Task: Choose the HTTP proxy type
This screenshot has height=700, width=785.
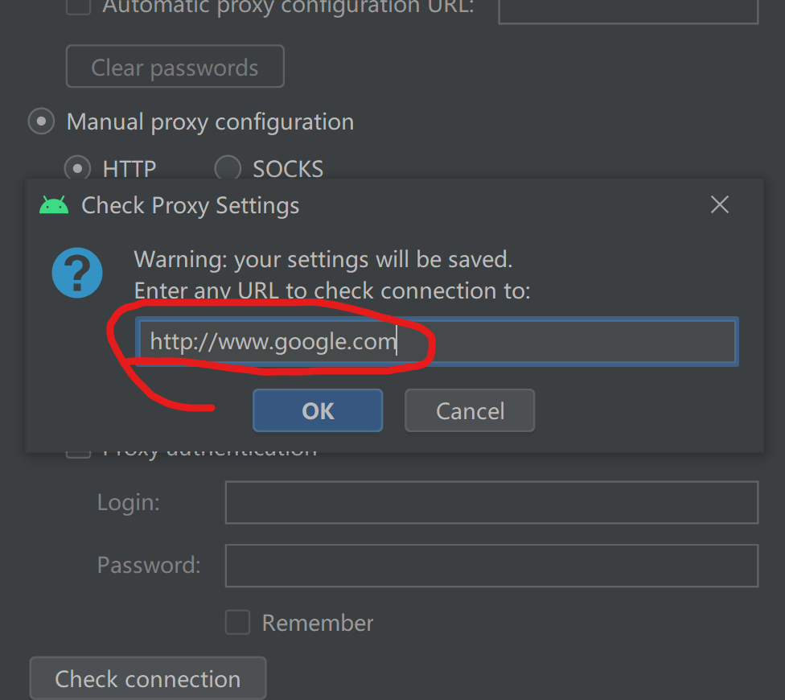Action: (77, 169)
